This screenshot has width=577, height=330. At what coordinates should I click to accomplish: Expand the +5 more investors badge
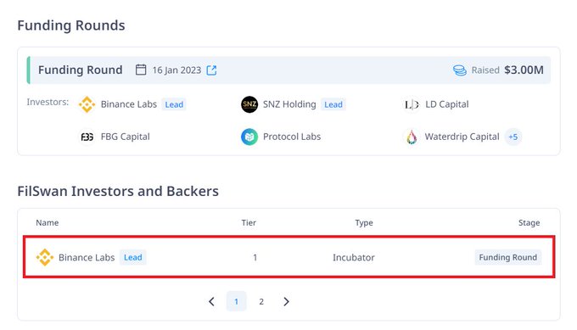click(x=513, y=137)
